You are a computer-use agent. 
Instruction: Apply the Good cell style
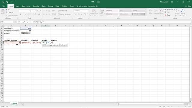point(139,11)
